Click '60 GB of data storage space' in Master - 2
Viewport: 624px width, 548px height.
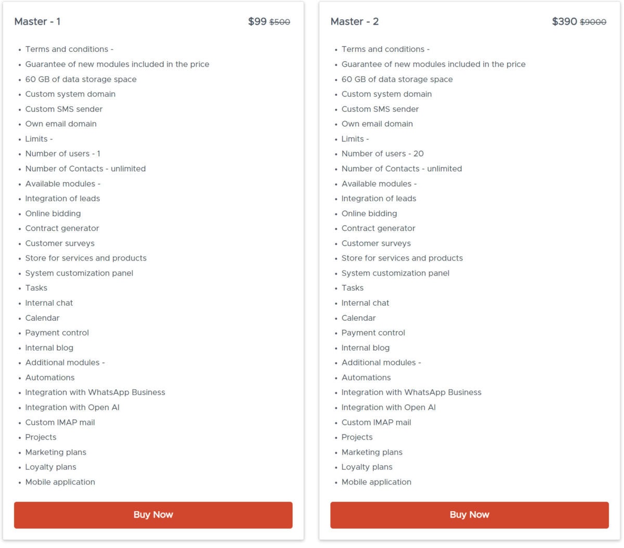click(x=397, y=79)
